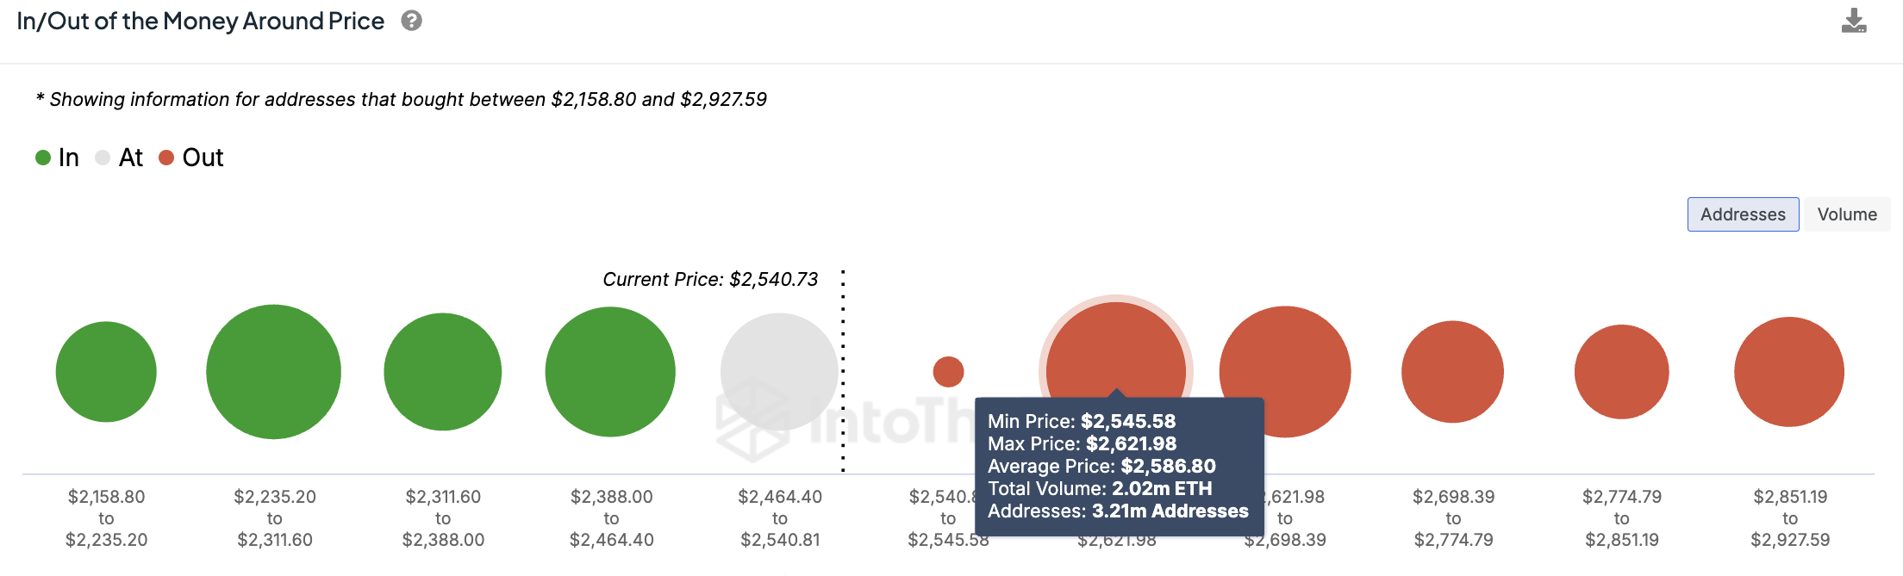The image size is (1903, 576).
Task: Switch to the Addresses view
Action: click(1743, 214)
